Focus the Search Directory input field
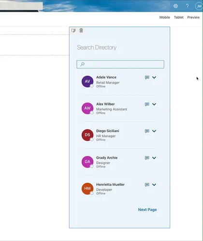The width and height of the screenshot is (203, 241). coord(120,64)
